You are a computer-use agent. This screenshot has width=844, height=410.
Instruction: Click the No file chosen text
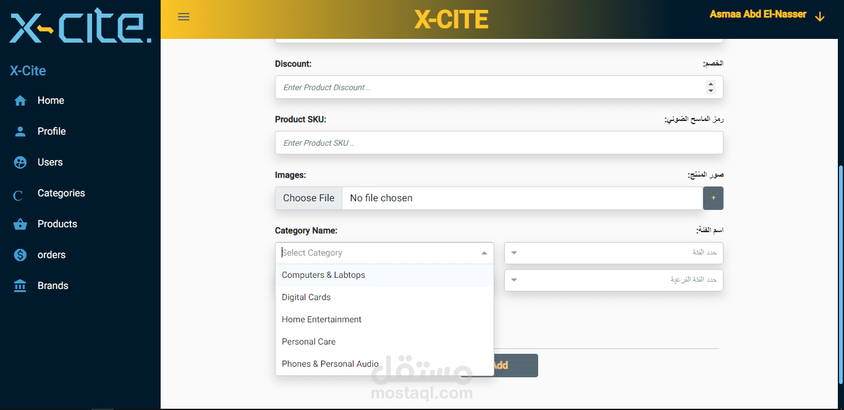coord(381,198)
